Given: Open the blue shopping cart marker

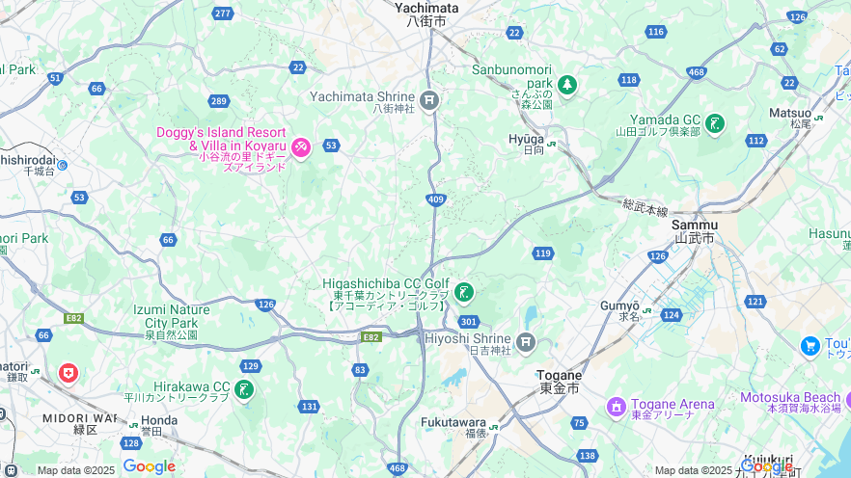Looking at the screenshot, I should pyautogui.click(x=810, y=346).
